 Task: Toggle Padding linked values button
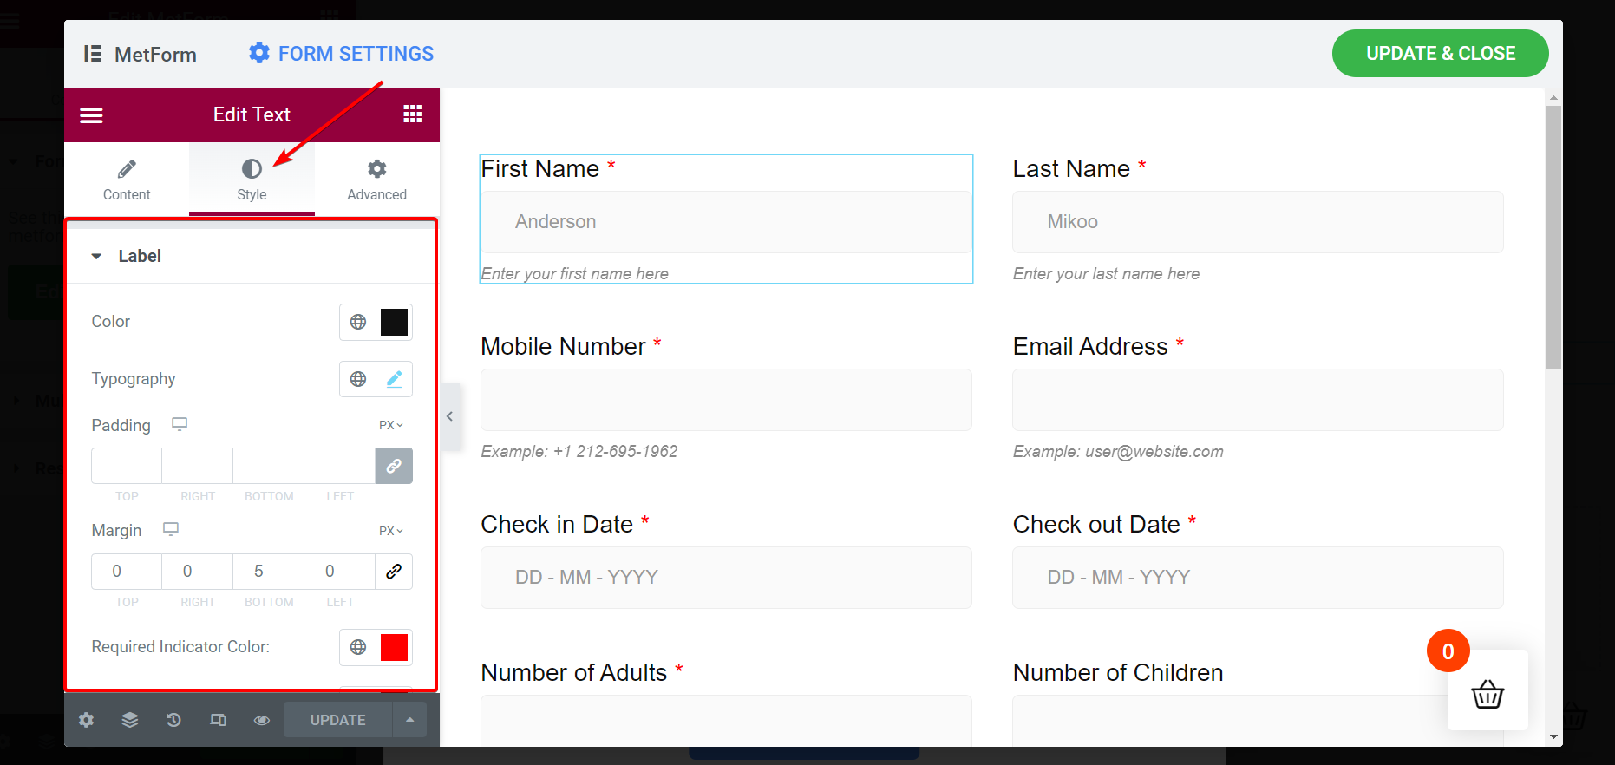(394, 466)
